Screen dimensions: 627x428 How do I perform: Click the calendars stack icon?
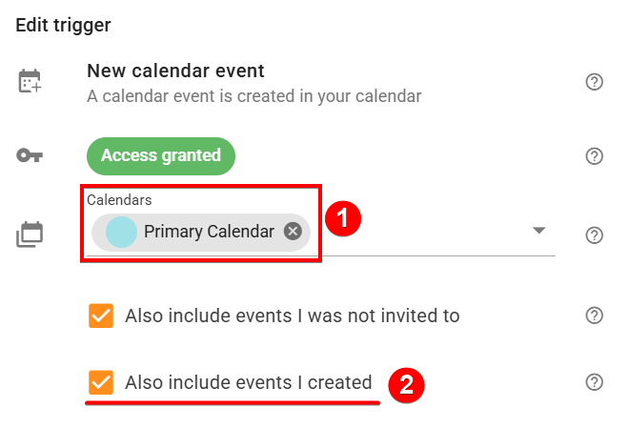click(x=30, y=234)
